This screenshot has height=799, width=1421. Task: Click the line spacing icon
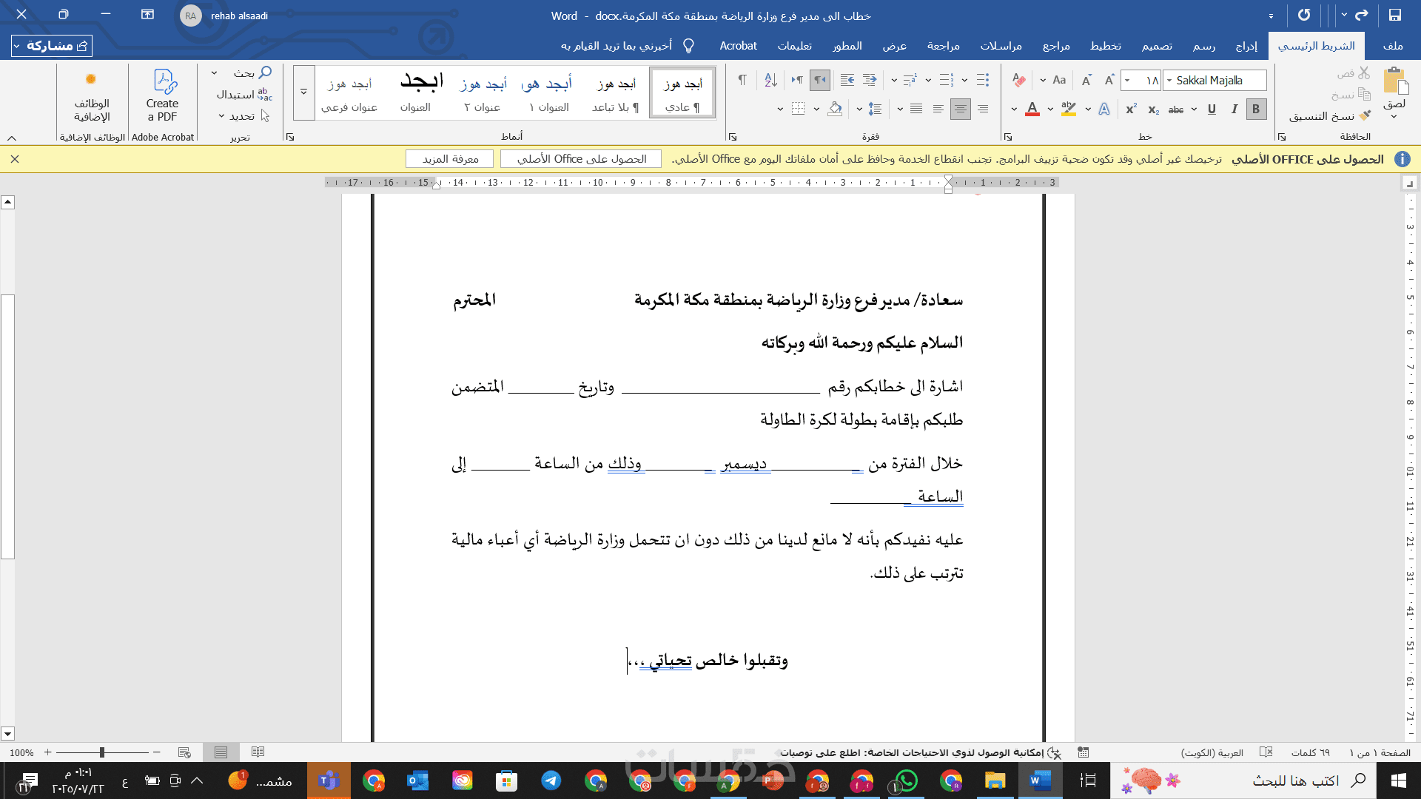tap(875, 109)
